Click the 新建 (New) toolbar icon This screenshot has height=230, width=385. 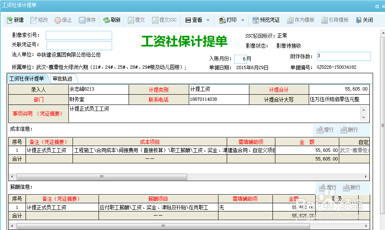[x=9, y=20]
